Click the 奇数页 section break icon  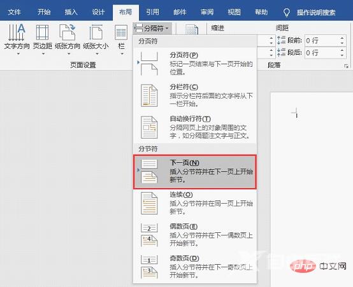(x=149, y=267)
